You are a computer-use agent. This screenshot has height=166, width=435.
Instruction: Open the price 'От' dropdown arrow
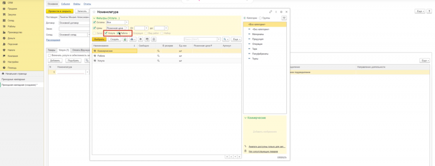[147, 28]
